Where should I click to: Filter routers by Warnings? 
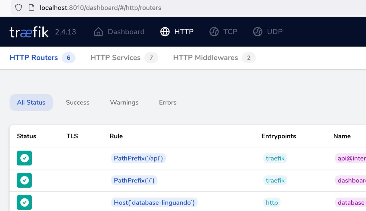pyautogui.click(x=124, y=102)
